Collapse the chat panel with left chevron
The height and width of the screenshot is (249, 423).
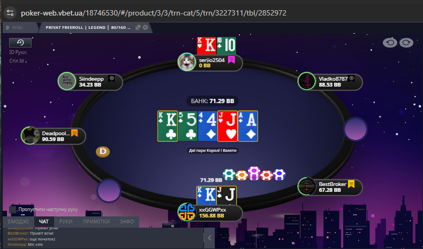tap(209, 238)
